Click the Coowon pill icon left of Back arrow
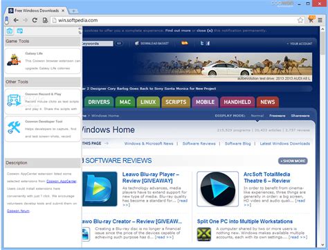Viewport: 328px width, 250px height. click(x=7, y=21)
